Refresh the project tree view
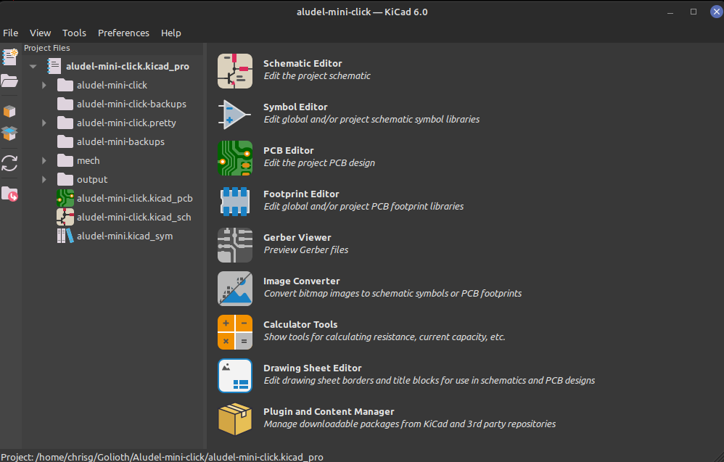The image size is (724, 462). point(9,163)
